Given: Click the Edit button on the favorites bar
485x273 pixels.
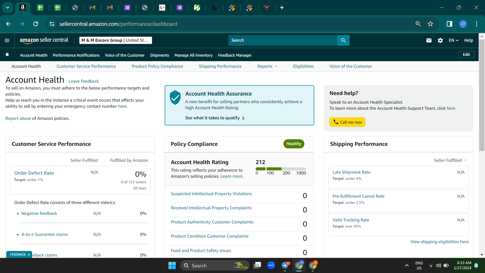Looking at the screenshot, I should (466, 55).
